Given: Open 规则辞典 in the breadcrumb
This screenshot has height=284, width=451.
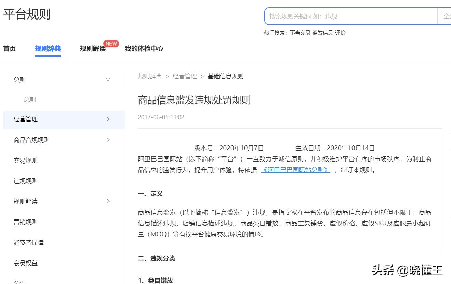Looking at the screenshot, I should pyautogui.click(x=149, y=76).
